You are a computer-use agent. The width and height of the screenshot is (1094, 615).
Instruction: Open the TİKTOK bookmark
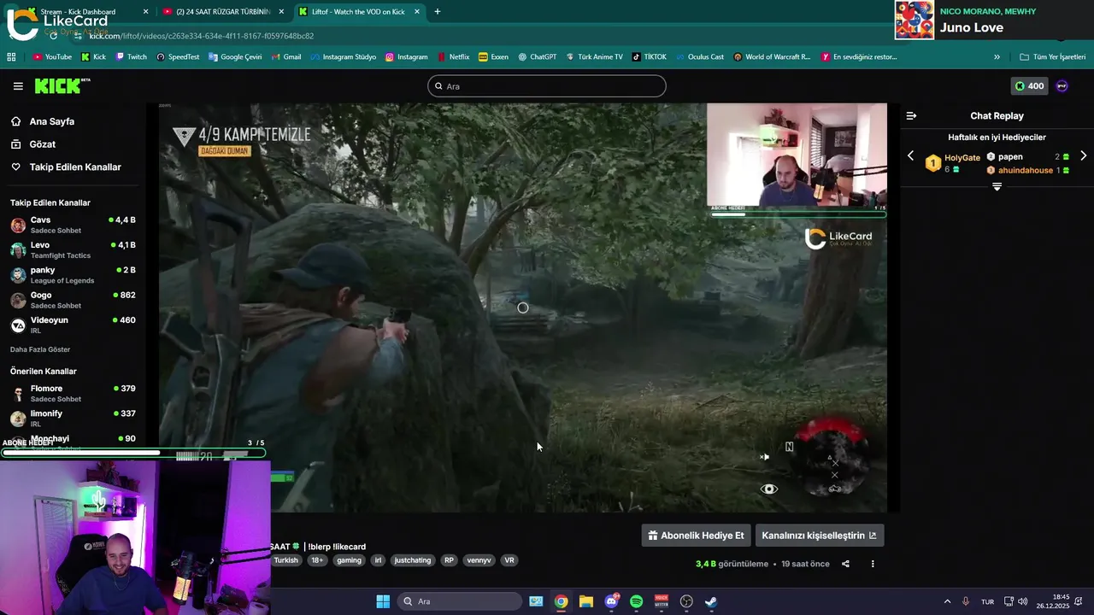649,57
